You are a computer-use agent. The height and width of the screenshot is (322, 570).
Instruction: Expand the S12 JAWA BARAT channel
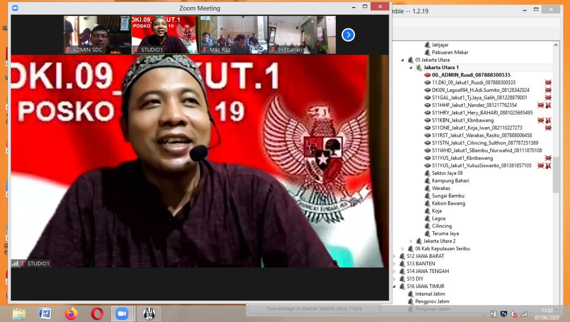click(394, 256)
